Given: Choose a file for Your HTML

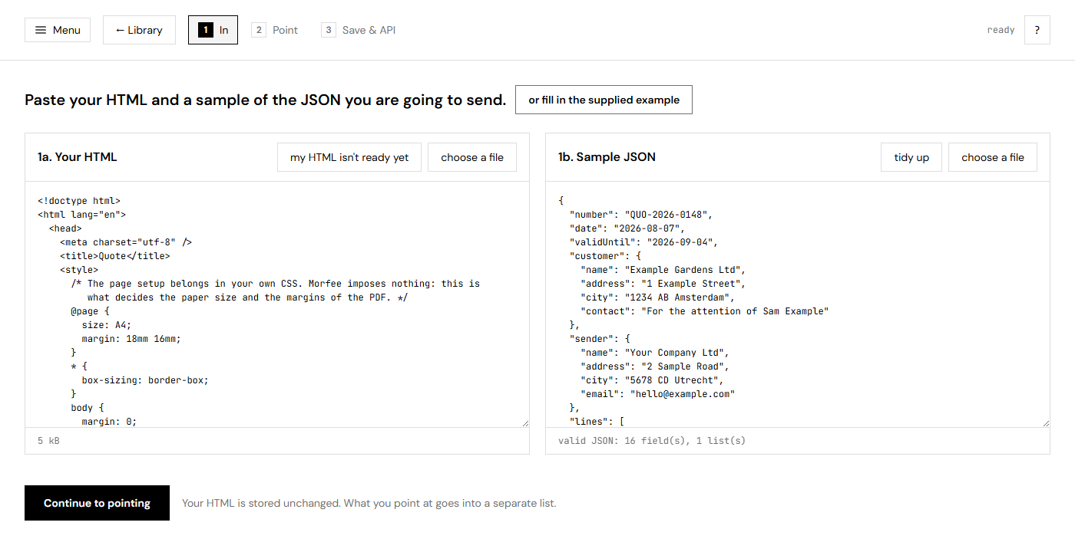Looking at the screenshot, I should (472, 157).
